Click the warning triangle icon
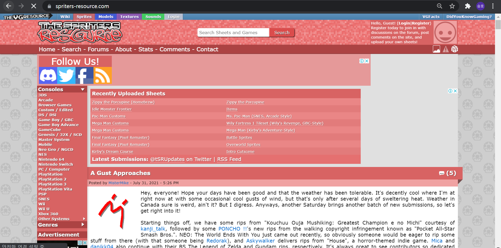The width and height of the screenshot is (501, 248). tap(446, 49)
